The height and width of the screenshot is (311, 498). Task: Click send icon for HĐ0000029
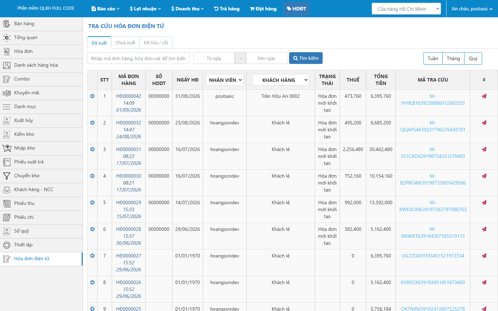coord(484,202)
